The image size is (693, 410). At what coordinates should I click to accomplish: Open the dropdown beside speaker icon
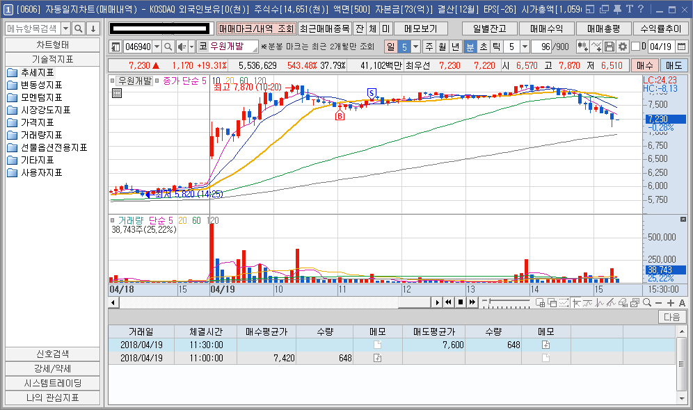tap(192, 47)
